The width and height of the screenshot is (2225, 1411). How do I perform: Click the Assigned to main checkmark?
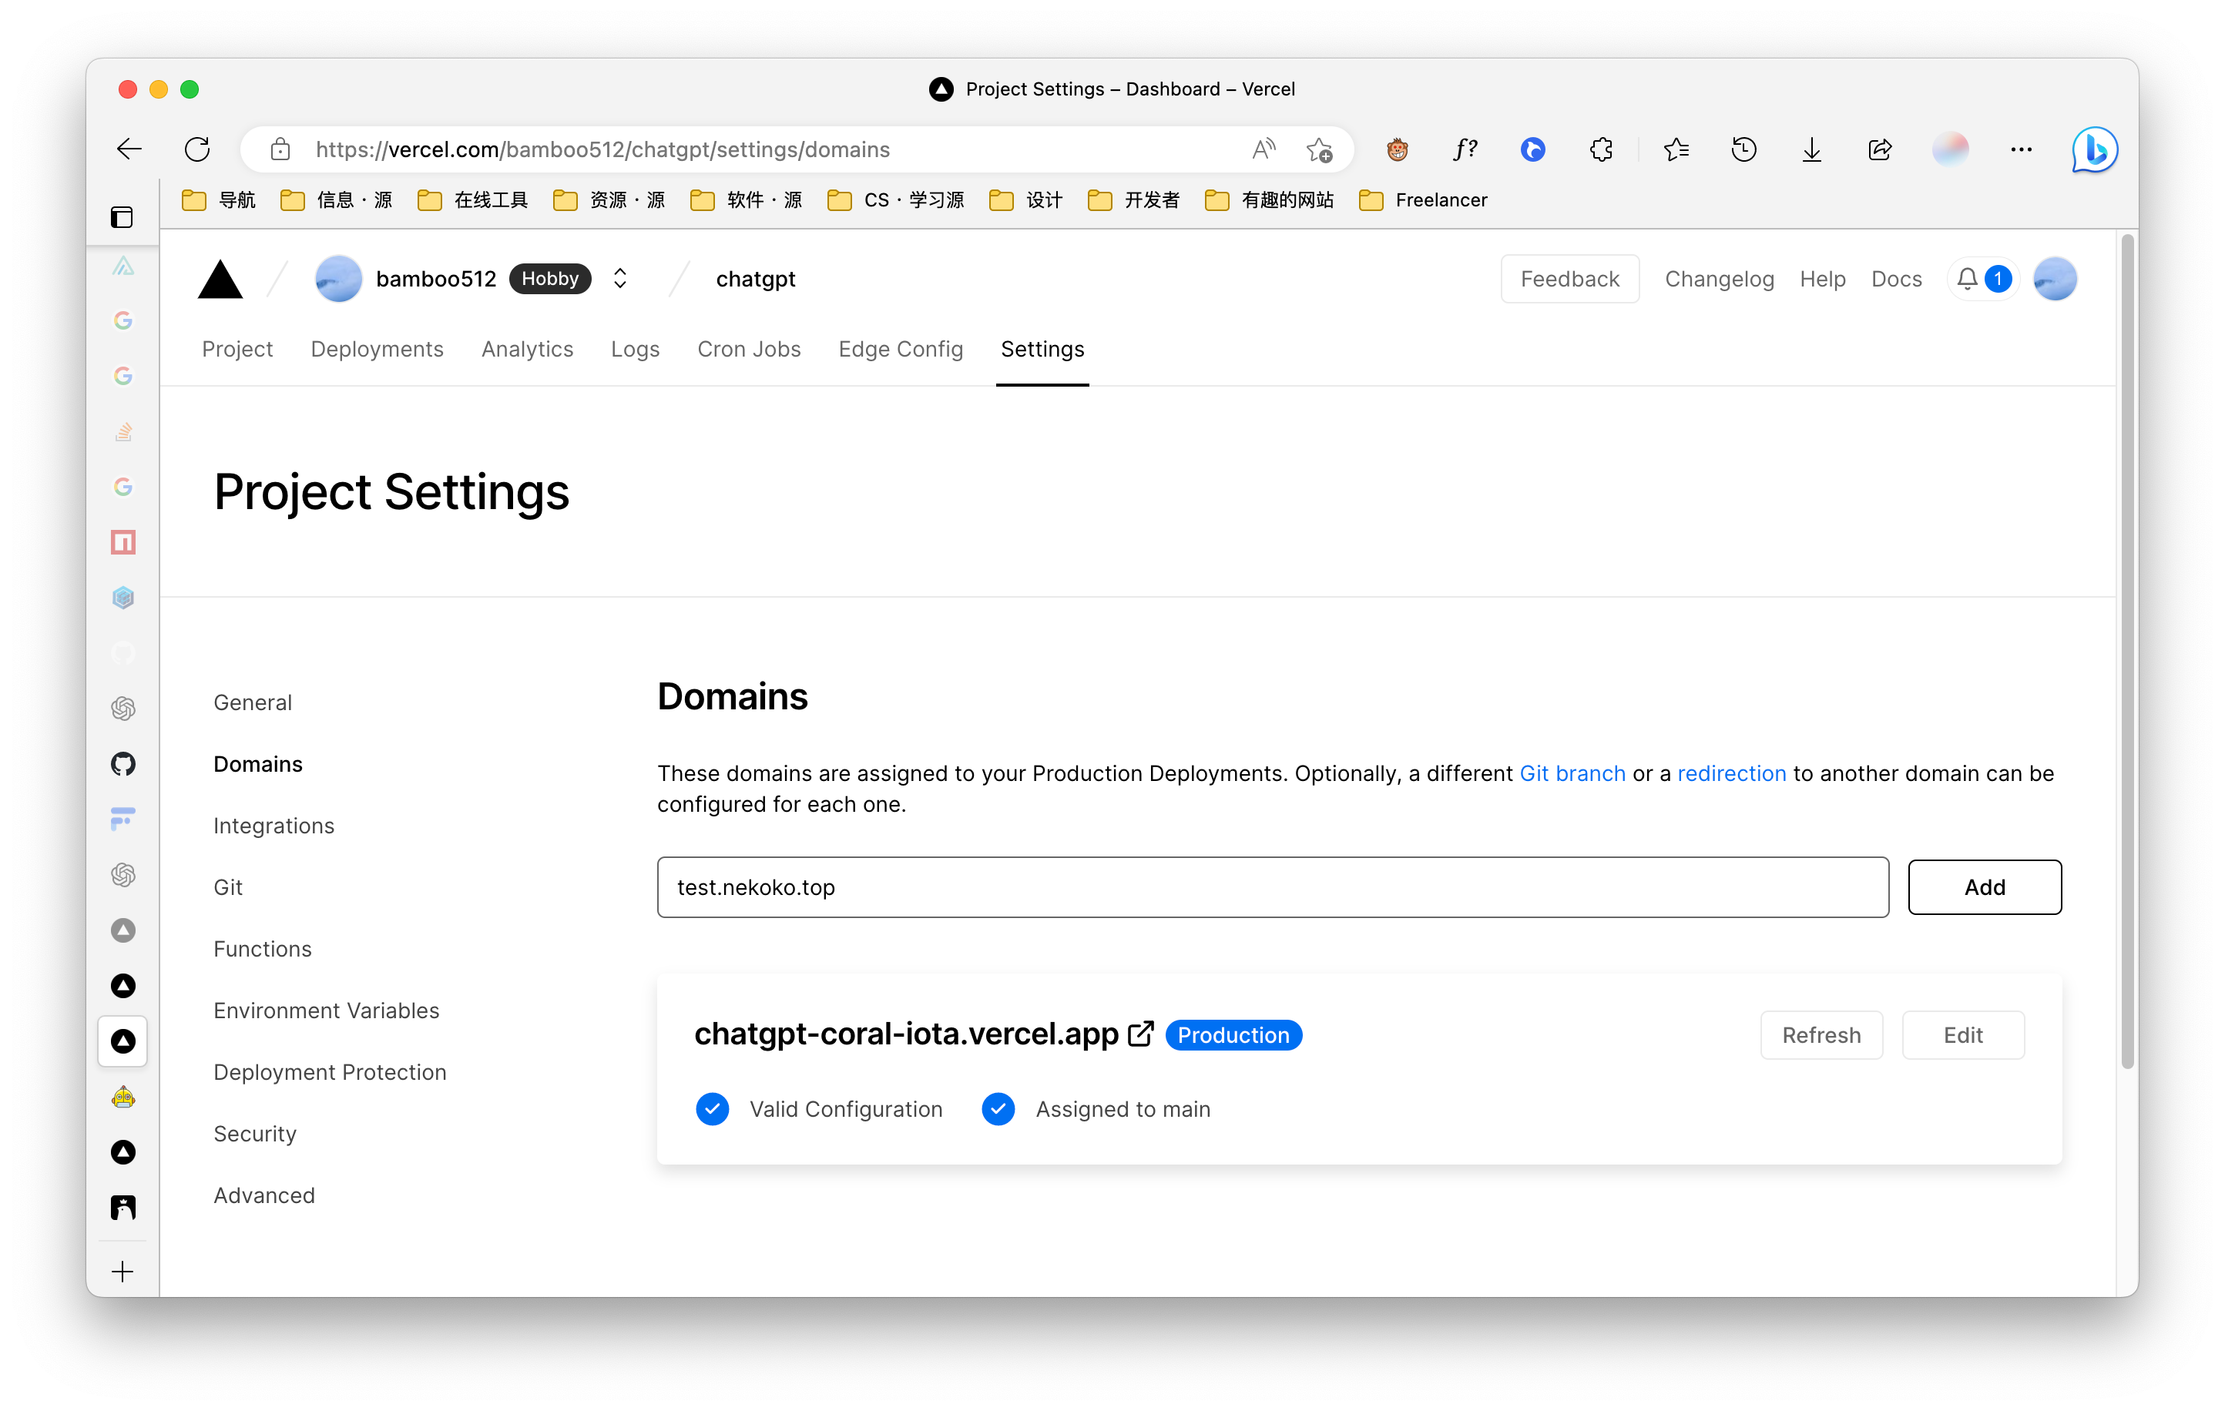click(x=998, y=1109)
